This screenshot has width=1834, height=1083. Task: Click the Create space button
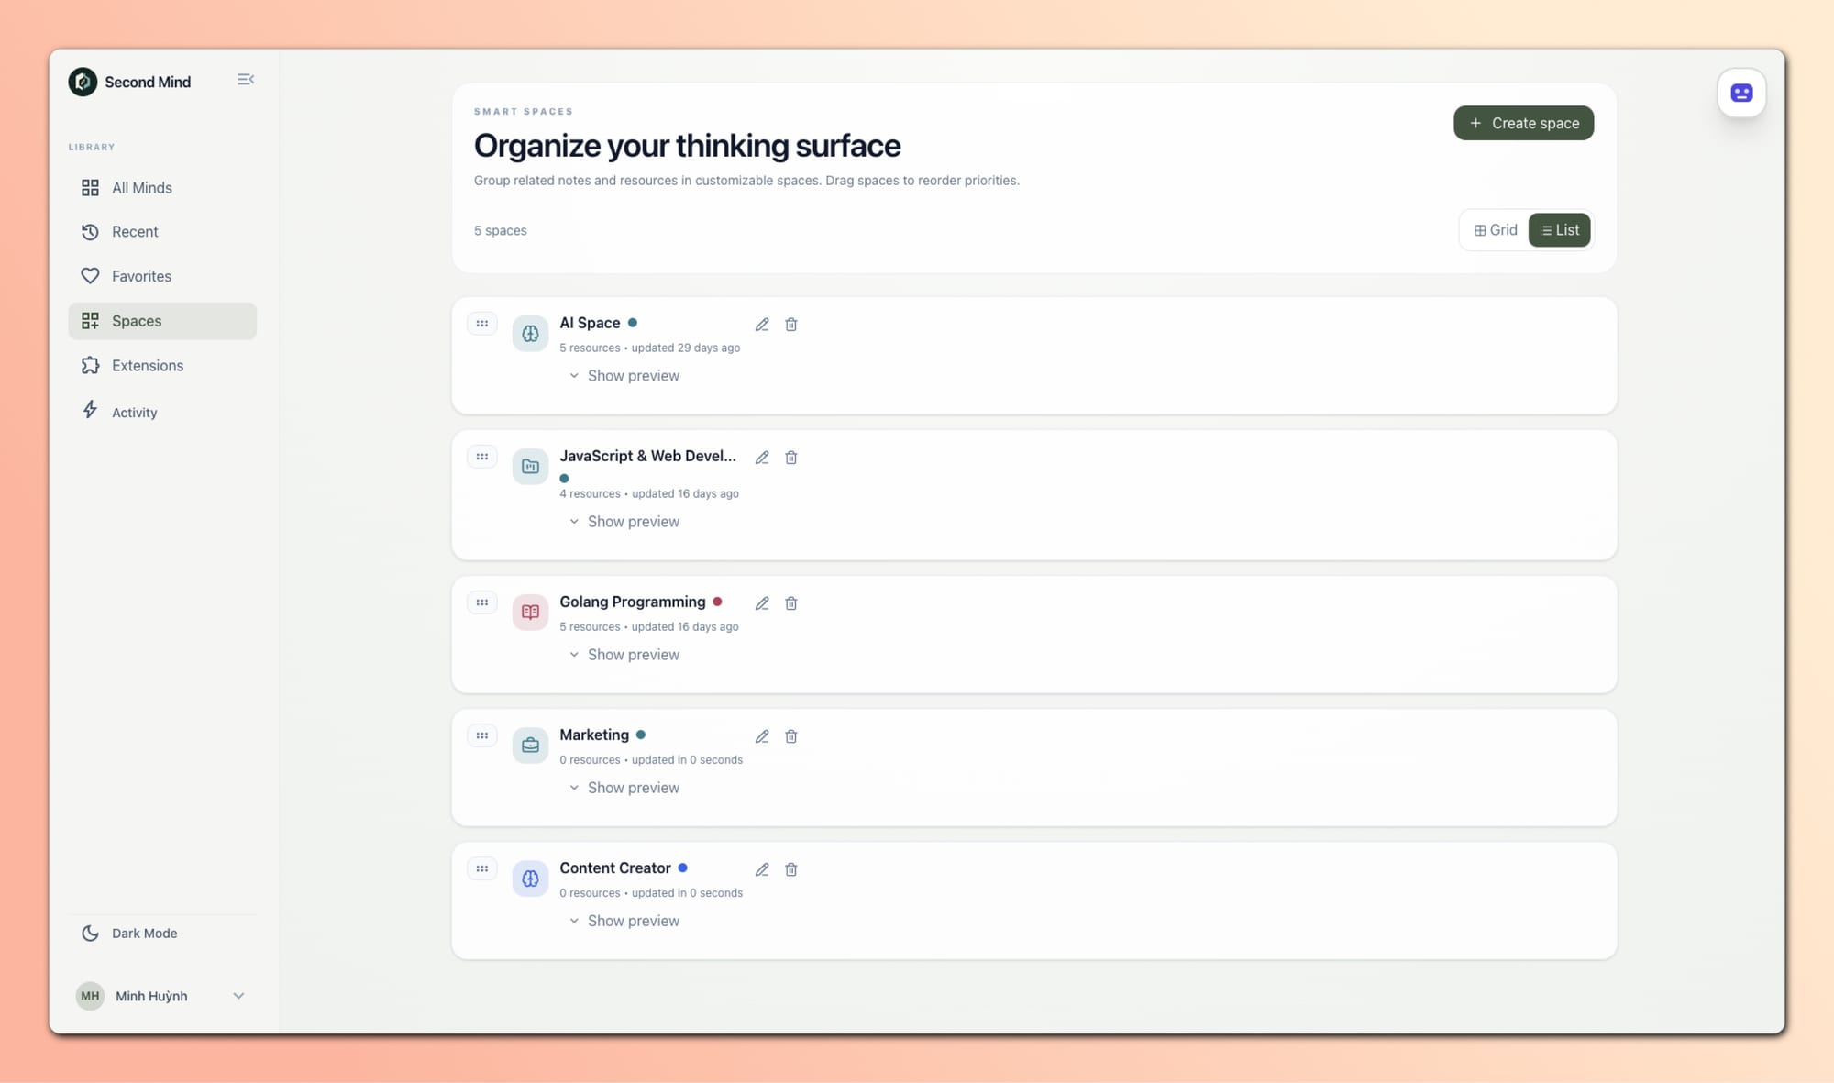click(x=1523, y=123)
